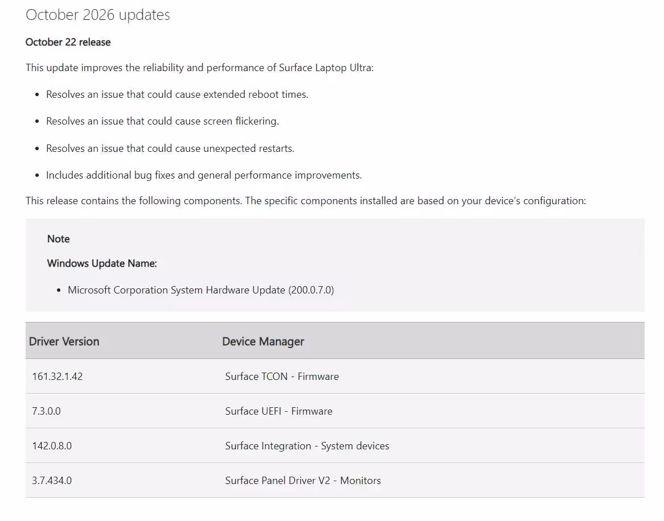Click the bullet about additional bug fixes
The height and width of the screenshot is (521, 664).
click(x=204, y=175)
